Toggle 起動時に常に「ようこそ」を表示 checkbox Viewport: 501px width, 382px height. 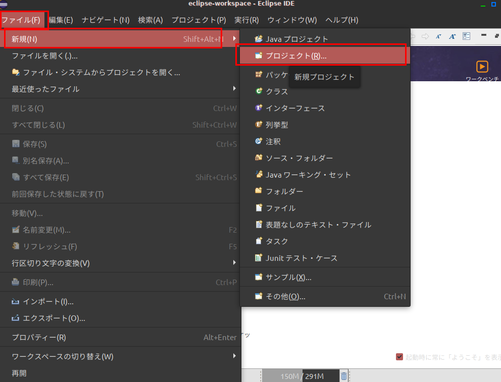[399, 357]
